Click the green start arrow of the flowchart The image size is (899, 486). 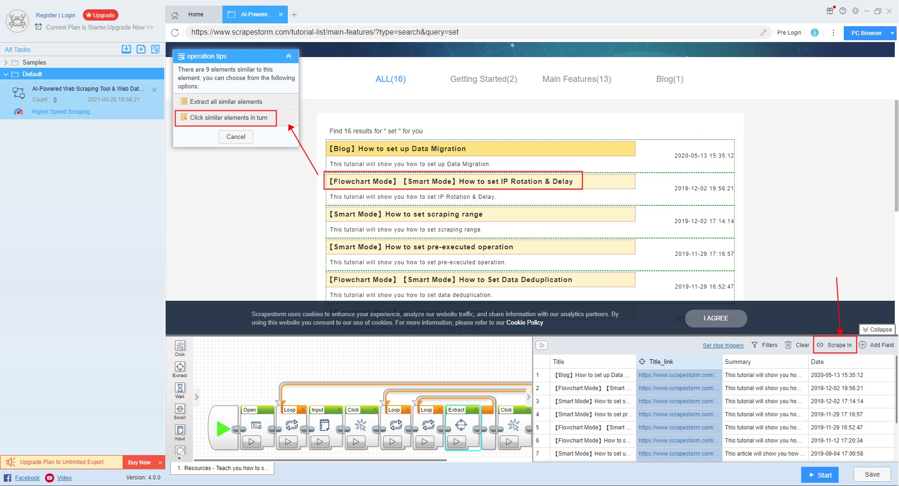coord(223,428)
